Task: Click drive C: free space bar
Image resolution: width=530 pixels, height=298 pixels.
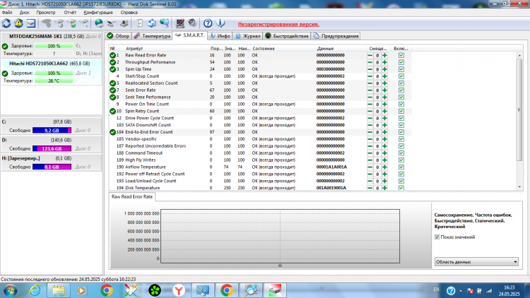Action: [52, 131]
